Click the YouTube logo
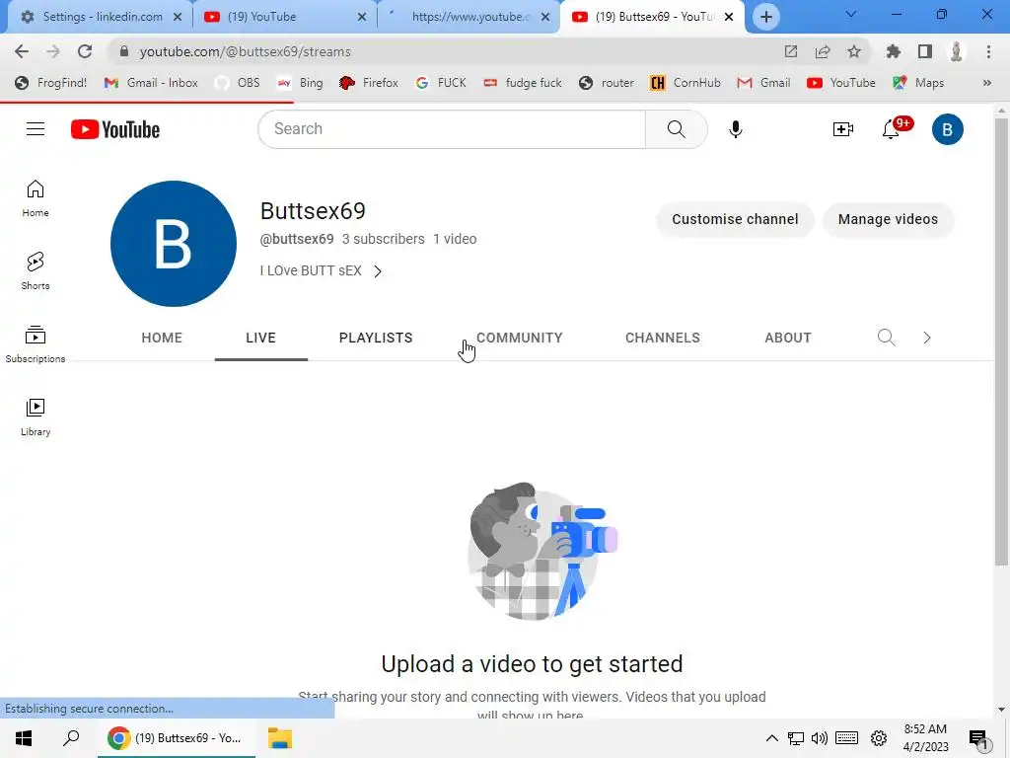The height and width of the screenshot is (758, 1010). 115,129
